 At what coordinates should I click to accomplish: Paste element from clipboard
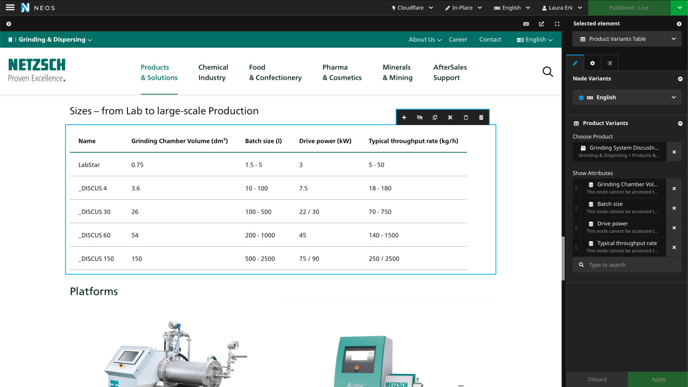(466, 117)
